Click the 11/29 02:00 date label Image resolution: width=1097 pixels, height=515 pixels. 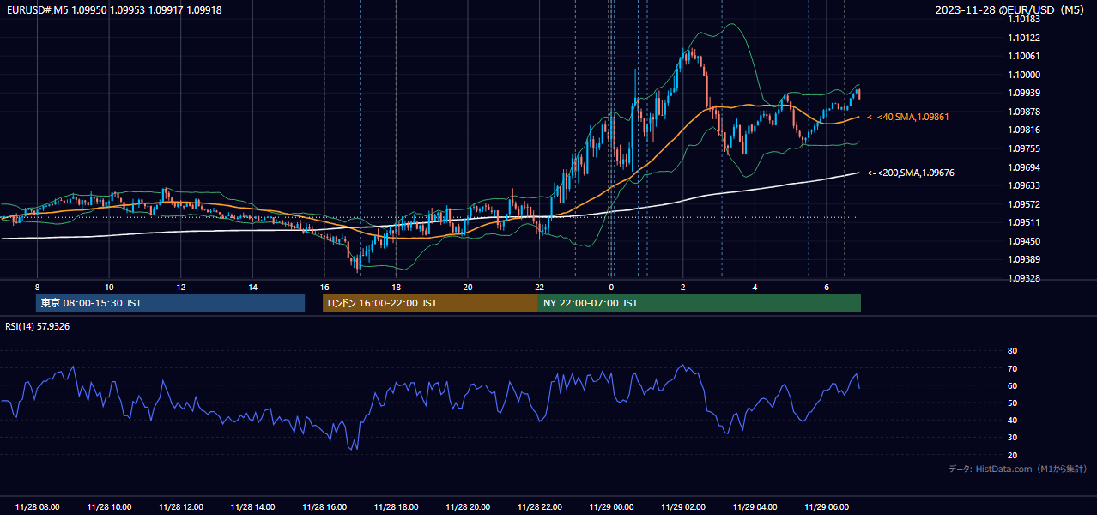tap(682, 506)
